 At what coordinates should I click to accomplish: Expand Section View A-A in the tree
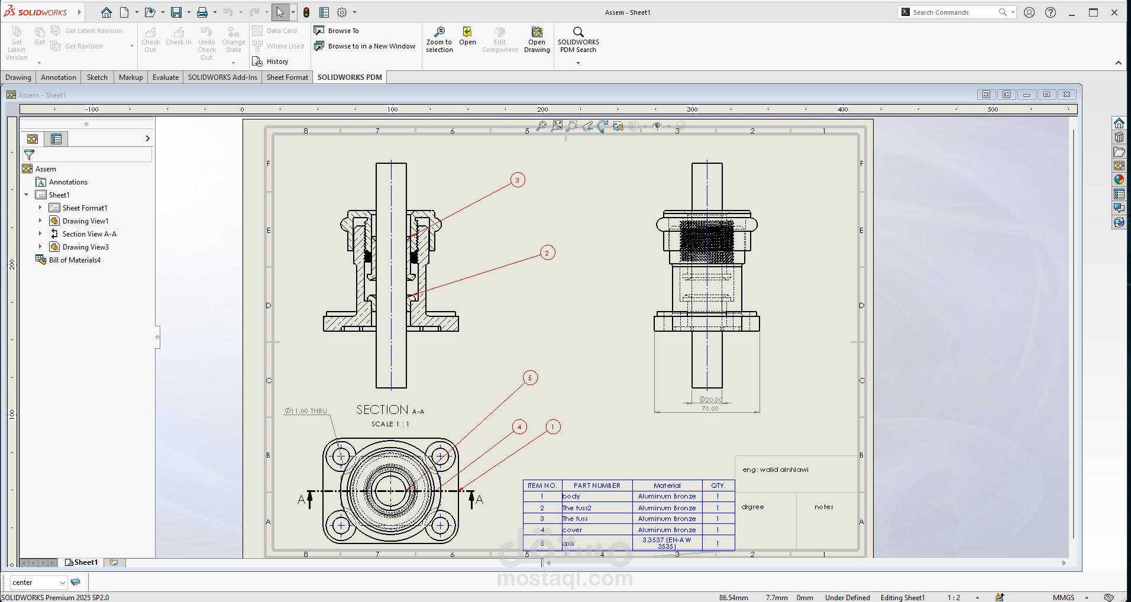[40, 234]
